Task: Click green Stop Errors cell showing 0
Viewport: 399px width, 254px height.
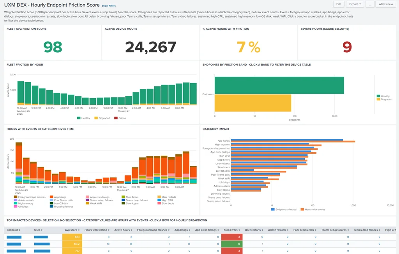Action: point(232,244)
